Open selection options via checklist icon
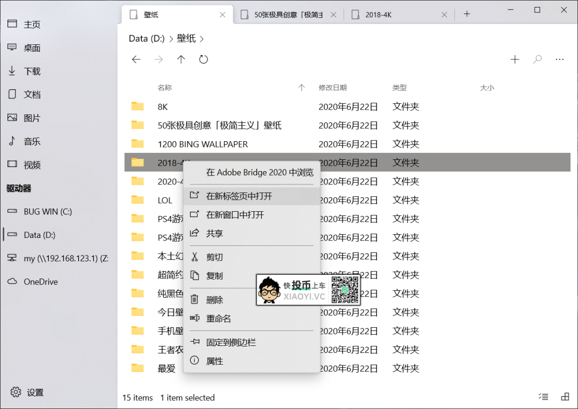Image resolution: width=578 pixels, height=409 pixels. (x=543, y=397)
